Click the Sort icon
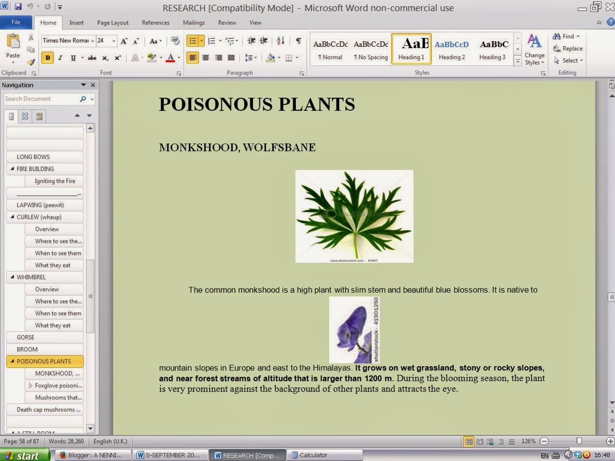Image resolution: width=615 pixels, height=461 pixels. pos(281,41)
